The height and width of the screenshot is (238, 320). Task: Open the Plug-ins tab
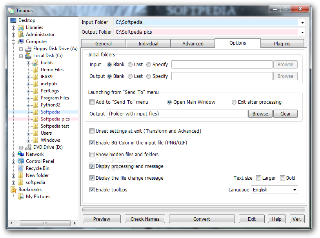coord(282,44)
